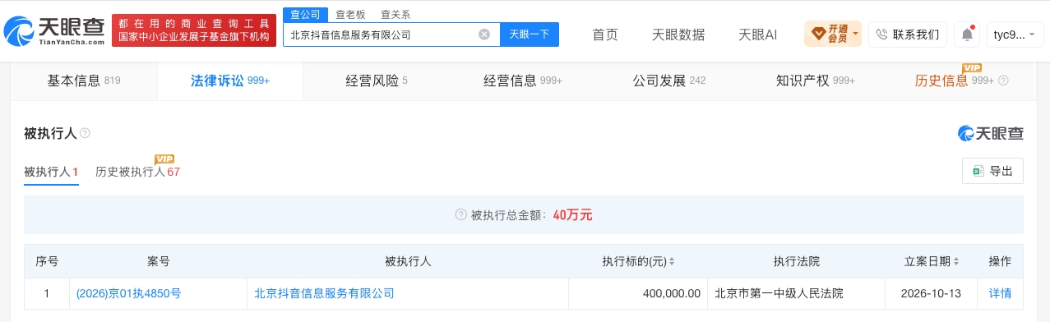Click the red slogan banner 都在用的商业查询工具
This screenshot has height=322, width=1050.
[193, 31]
